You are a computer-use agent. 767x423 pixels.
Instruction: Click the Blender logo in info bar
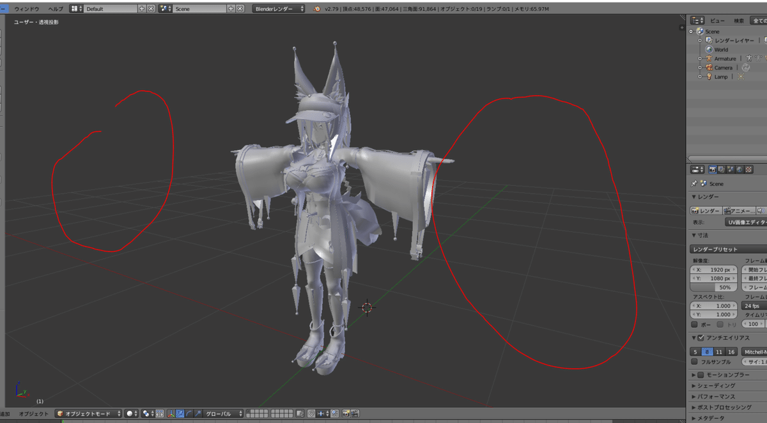coord(318,9)
